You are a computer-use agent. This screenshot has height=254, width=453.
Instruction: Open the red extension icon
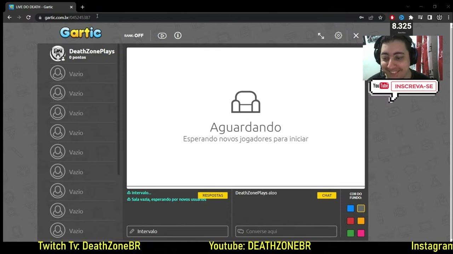(392, 17)
